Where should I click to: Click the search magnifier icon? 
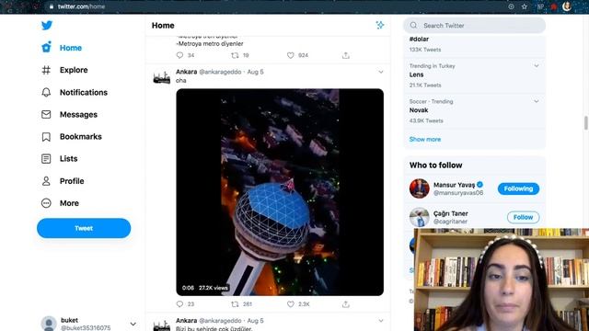point(413,26)
